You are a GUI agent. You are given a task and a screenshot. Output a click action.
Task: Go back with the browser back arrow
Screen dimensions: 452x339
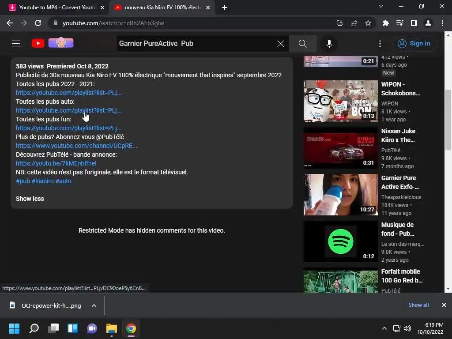(x=10, y=23)
